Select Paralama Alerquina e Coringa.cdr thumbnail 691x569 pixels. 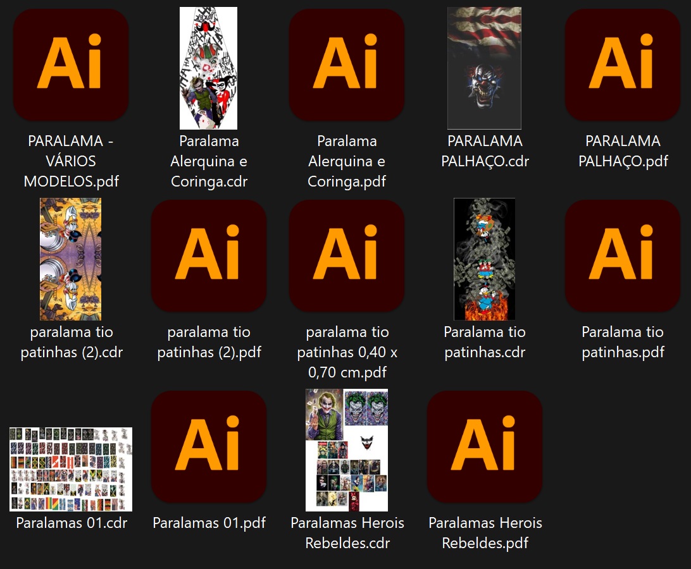pyautogui.click(x=209, y=68)
